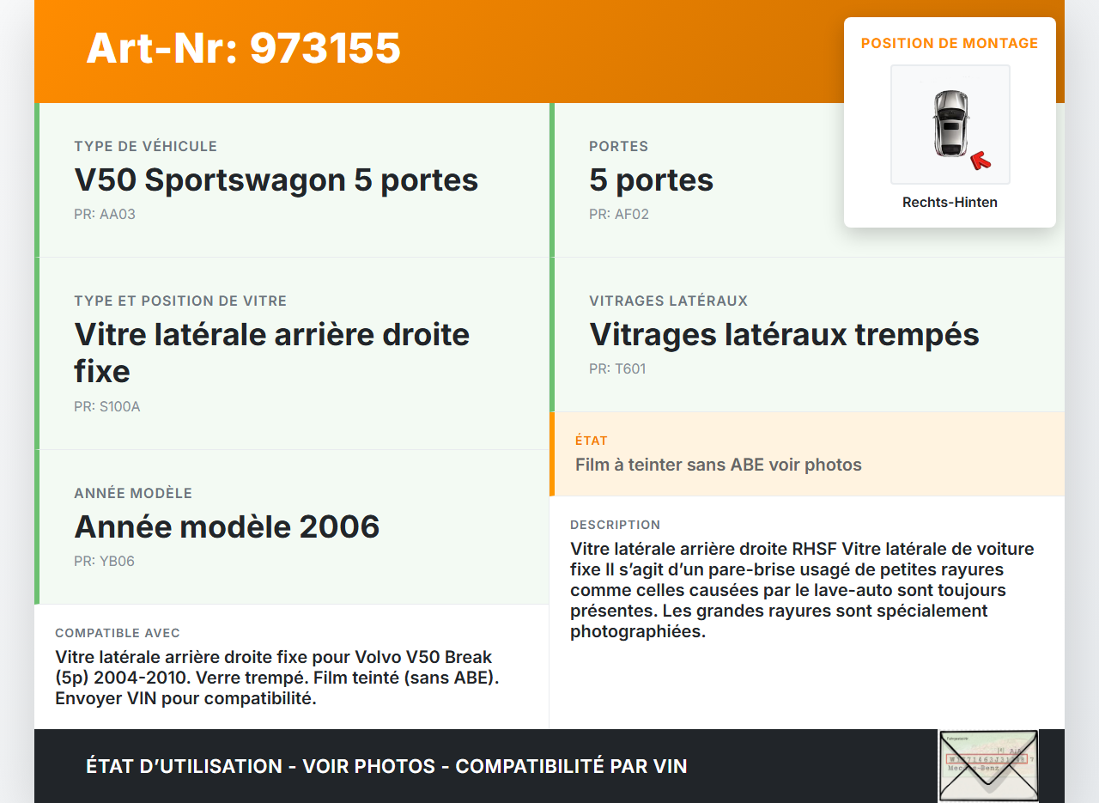Click the "PORTES" field label
The image size is (1099, 803).
tap(619, 146)
